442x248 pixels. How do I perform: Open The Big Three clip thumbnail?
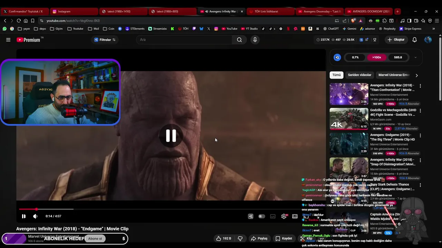pyautogui.click(x=349, y=144)
